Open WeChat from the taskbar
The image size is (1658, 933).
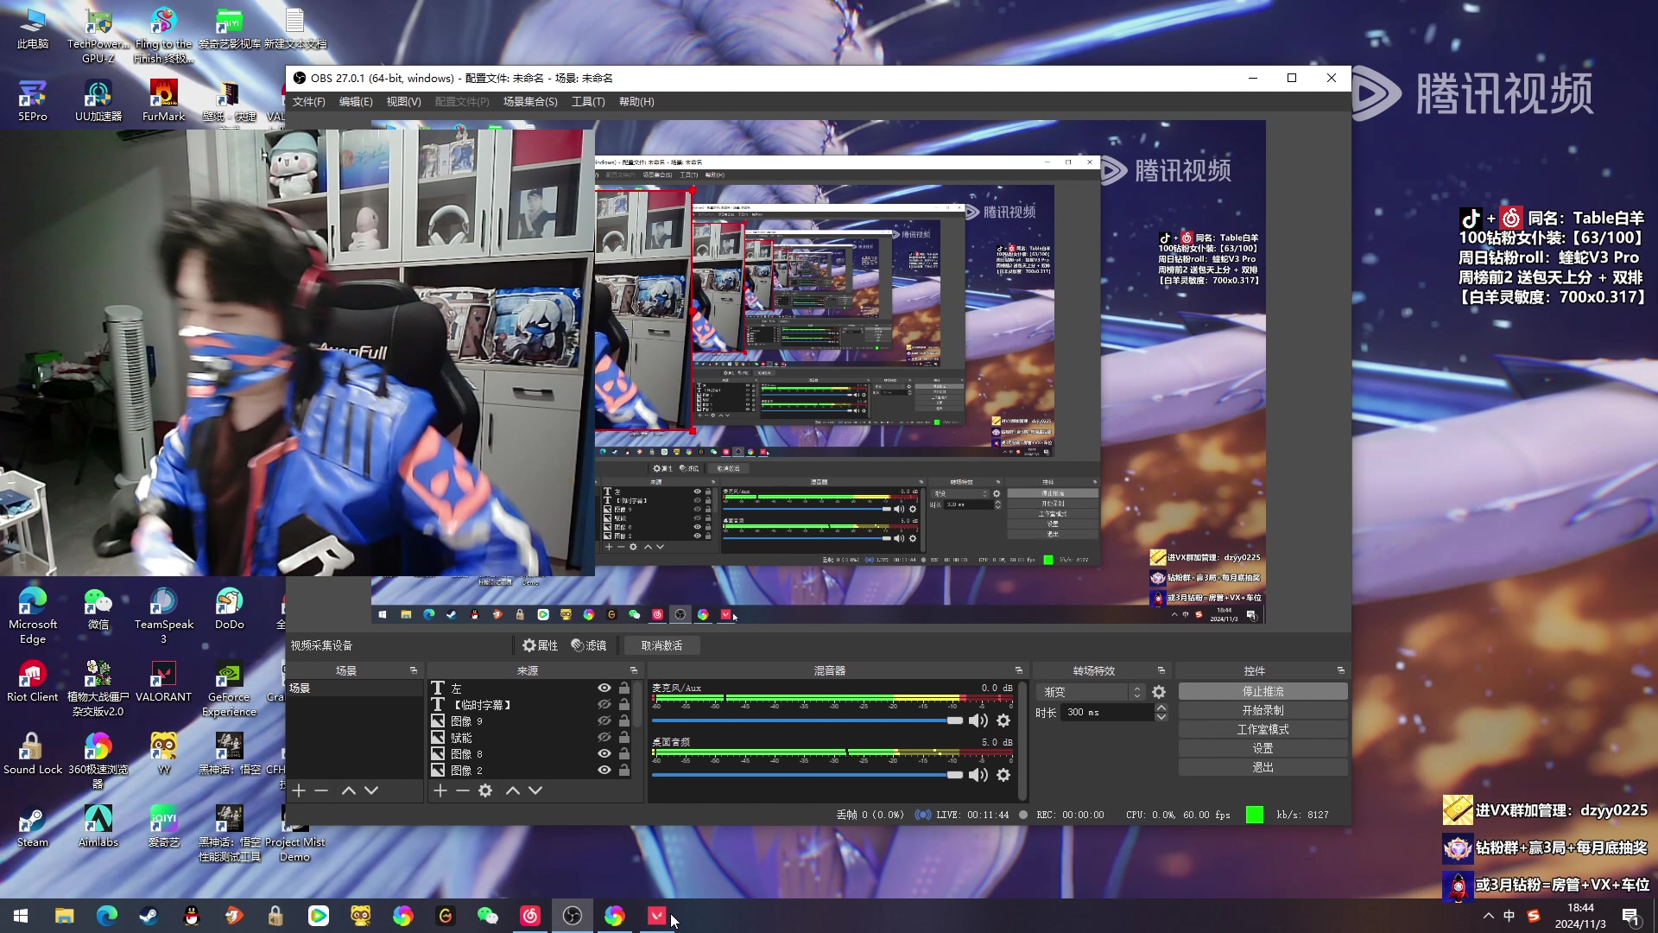coord(488,916)
